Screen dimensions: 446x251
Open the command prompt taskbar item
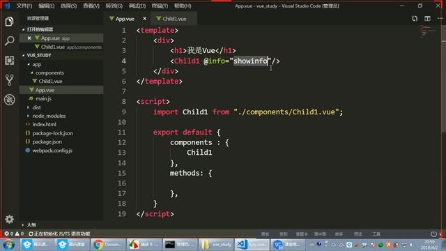point(180,245)
